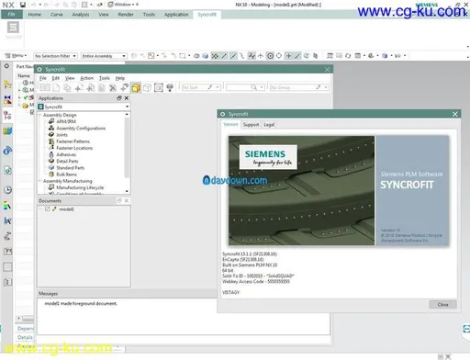This screenshot has width=470, height=360.
Task: Open the Render ribbon tab in NX
Action: coord(126,15)
